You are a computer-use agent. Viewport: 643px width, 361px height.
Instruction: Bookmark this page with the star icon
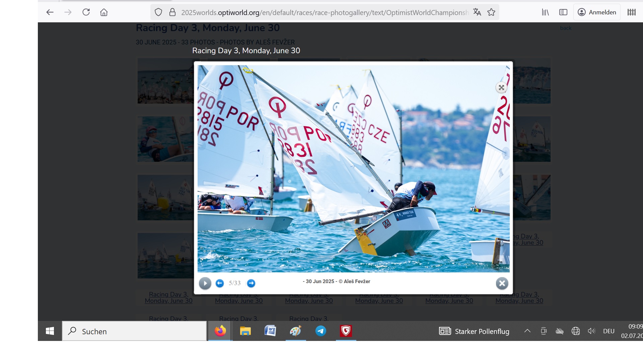(x=491, y=12)
